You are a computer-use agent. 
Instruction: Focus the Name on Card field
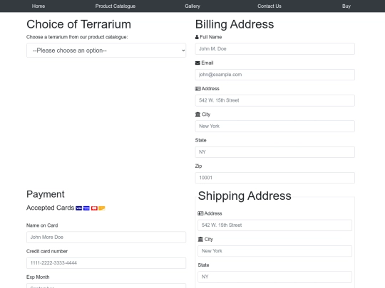pyautogui.click(x=106, y=238)
